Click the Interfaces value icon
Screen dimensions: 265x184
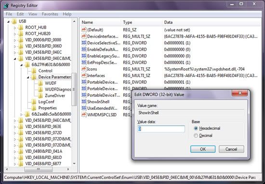[84, 75]
